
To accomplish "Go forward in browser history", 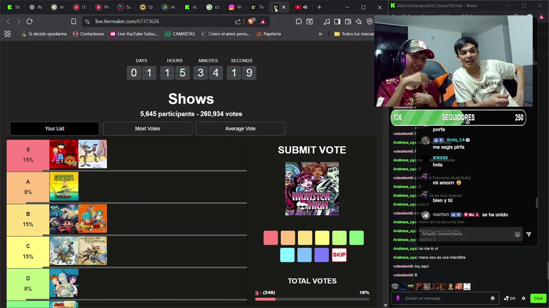I will pyautogui.click(x=18, y=21).
